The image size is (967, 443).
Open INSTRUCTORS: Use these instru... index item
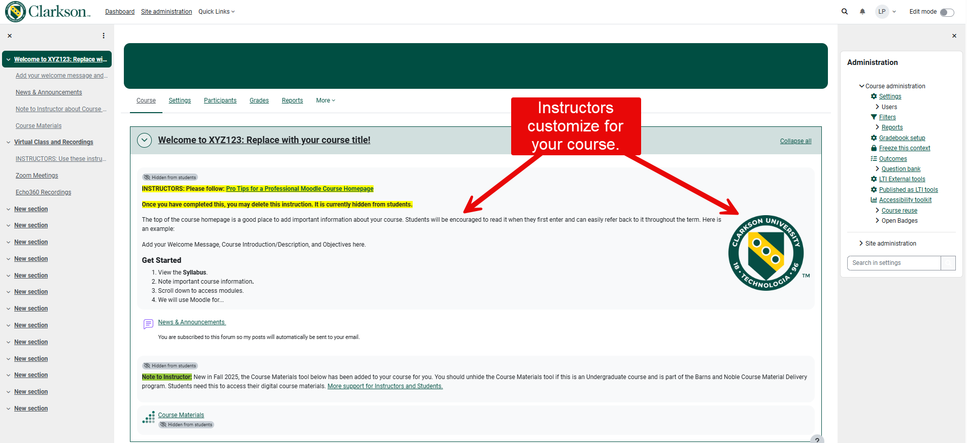tap(61, 159)
